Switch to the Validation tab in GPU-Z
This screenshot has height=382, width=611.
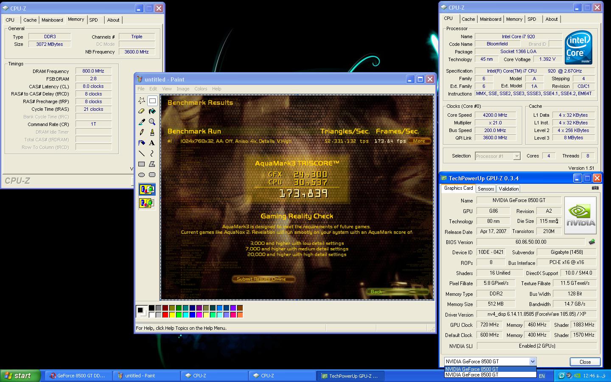tap(508, 189)
